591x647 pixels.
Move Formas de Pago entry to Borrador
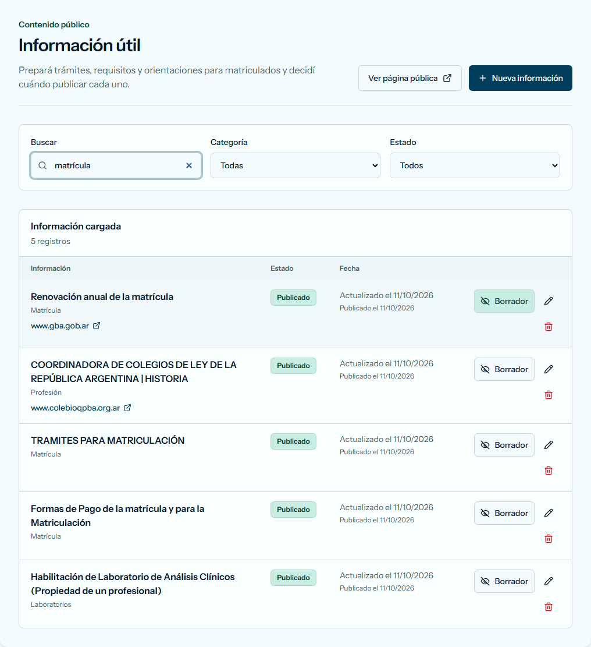point(504,513)
